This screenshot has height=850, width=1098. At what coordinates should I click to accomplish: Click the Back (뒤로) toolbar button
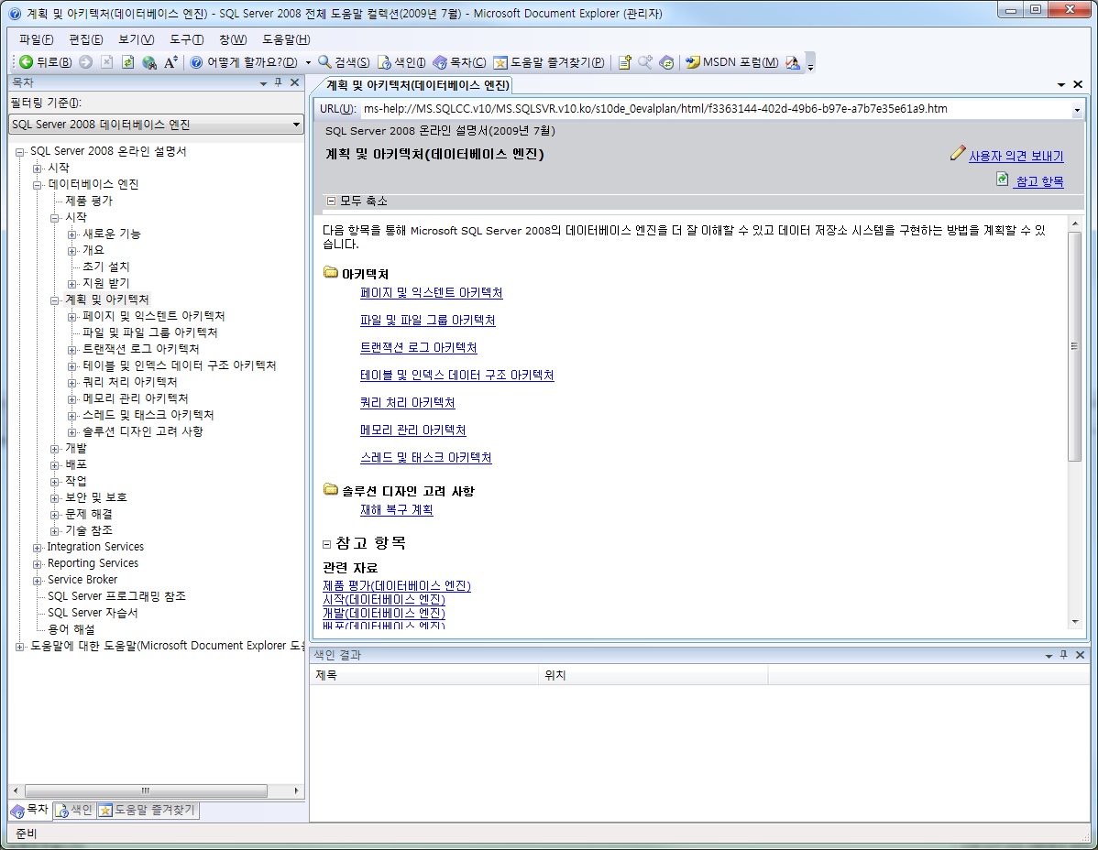point(46,62)
